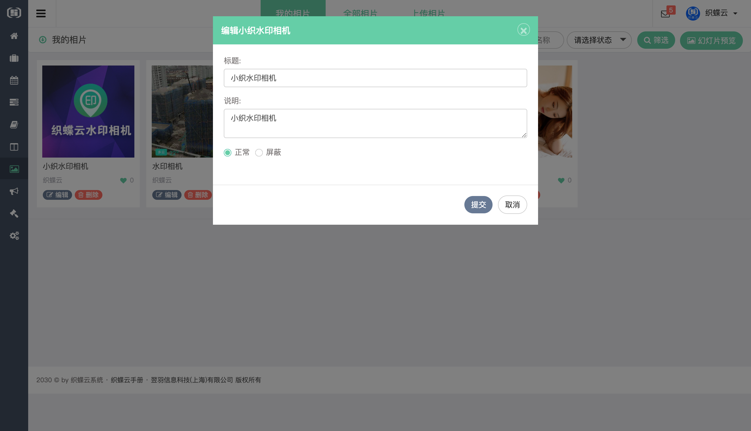Switch to the 上传相片 tab
This screenshot has height=431, width=751.
429,12
